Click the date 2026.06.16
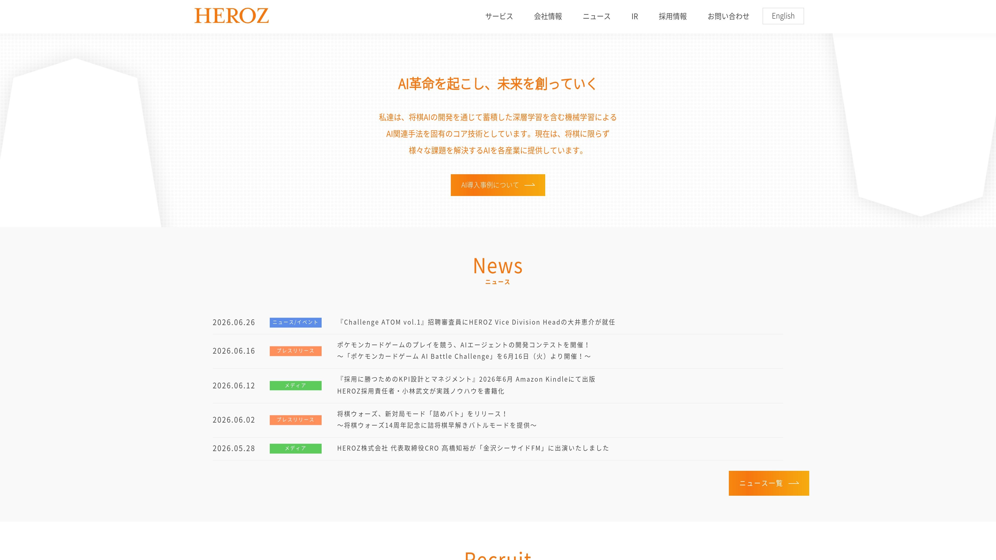Screen dimensions: 996x560 click(x=233, y=351)
